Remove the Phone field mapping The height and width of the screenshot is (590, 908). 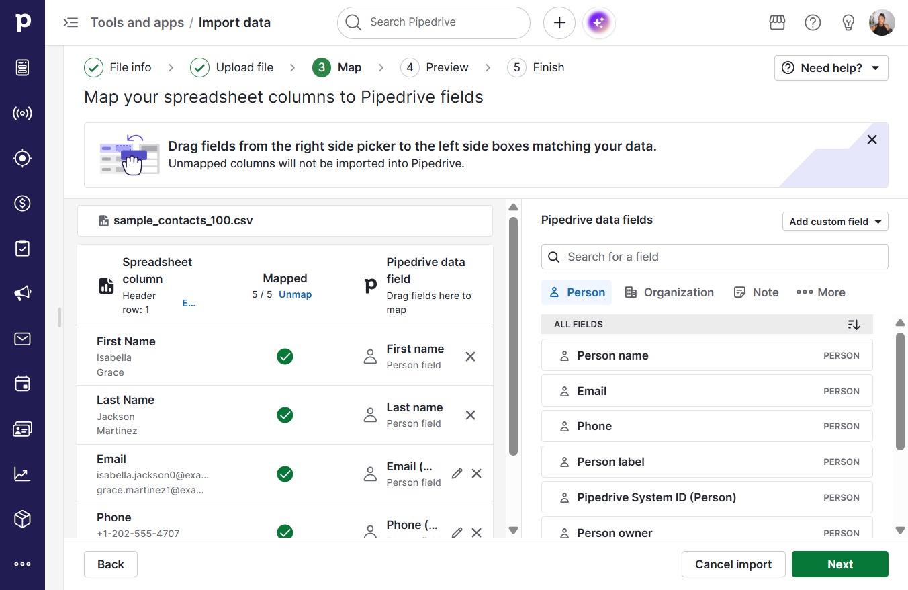[477, 532]
